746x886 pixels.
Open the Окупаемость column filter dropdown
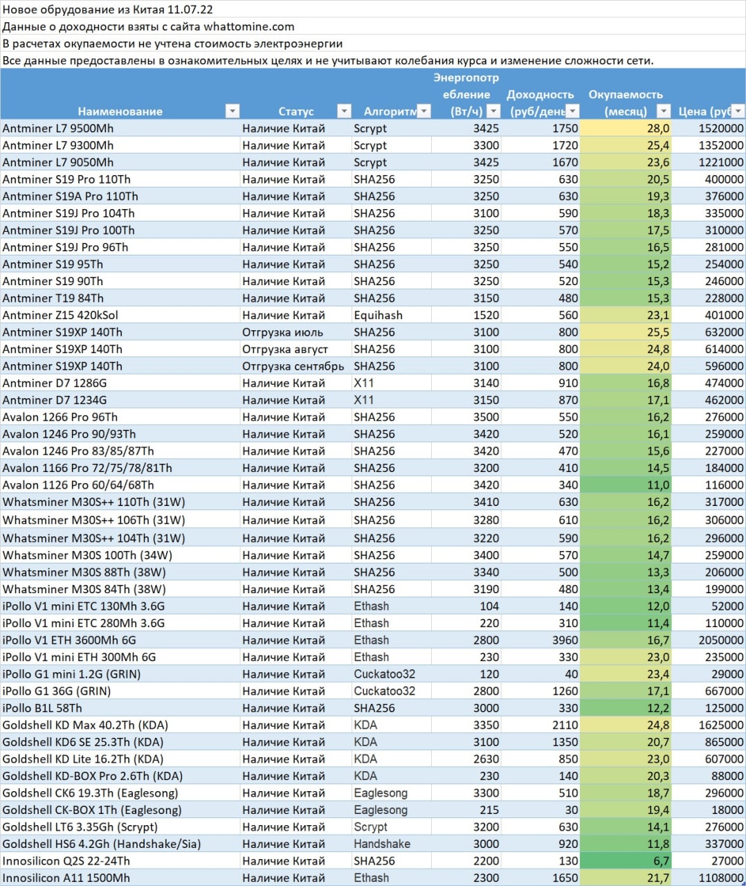[664, 111]
